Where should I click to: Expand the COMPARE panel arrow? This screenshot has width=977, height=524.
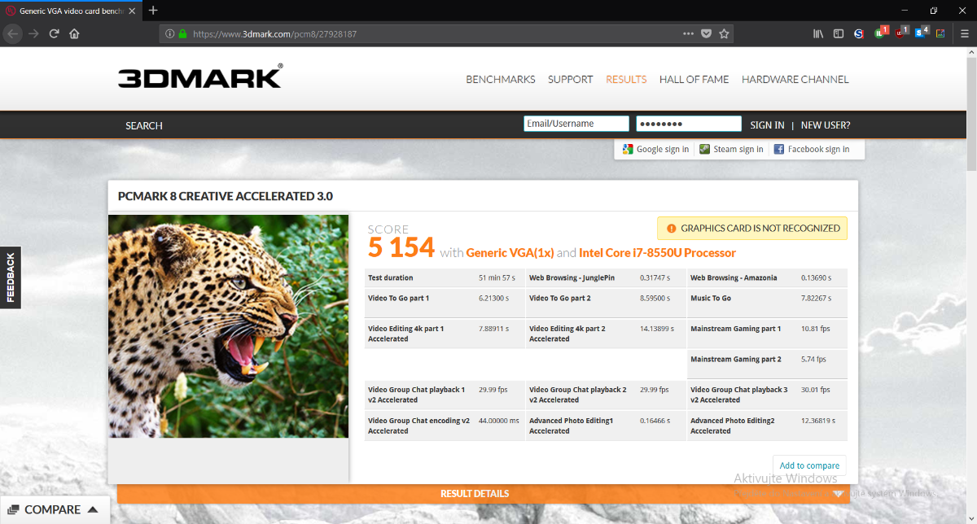click(x=93, y=510)
